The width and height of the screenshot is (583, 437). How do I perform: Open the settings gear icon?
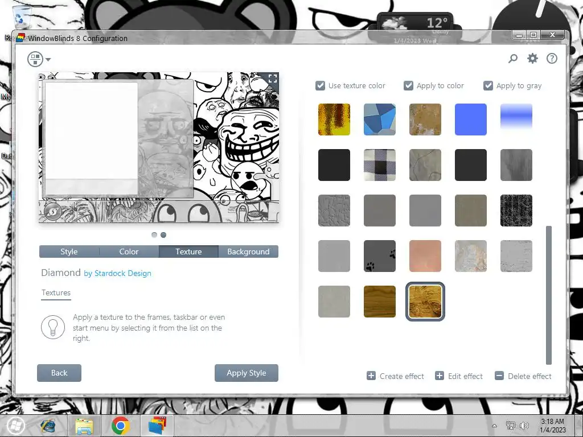click(x=532, y=59)
